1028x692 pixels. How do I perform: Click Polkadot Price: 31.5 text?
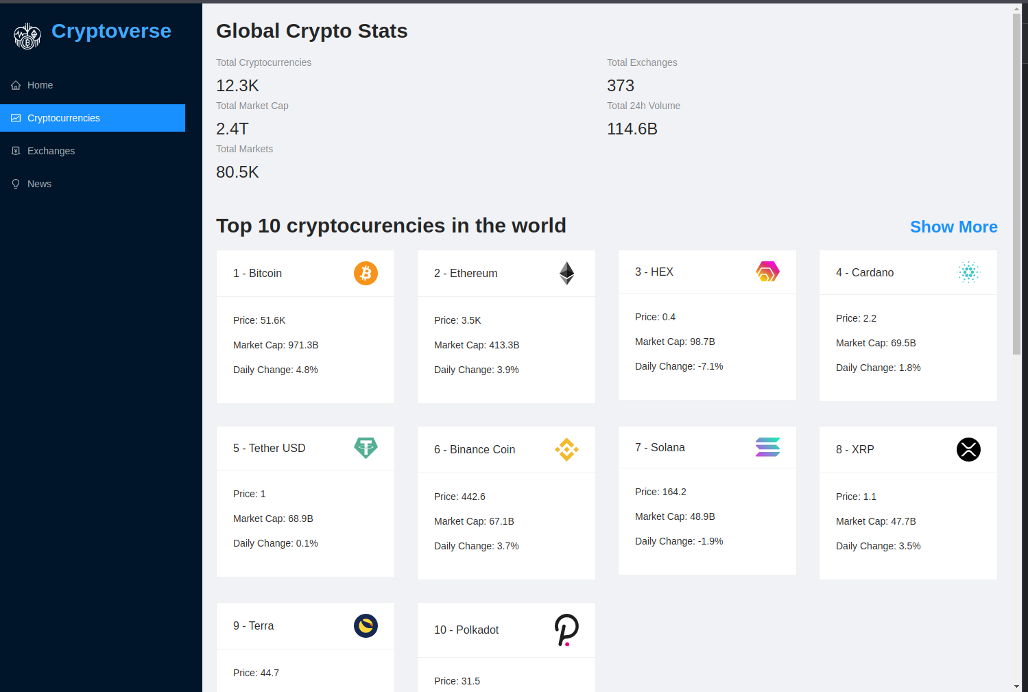[x=457, y=681]
